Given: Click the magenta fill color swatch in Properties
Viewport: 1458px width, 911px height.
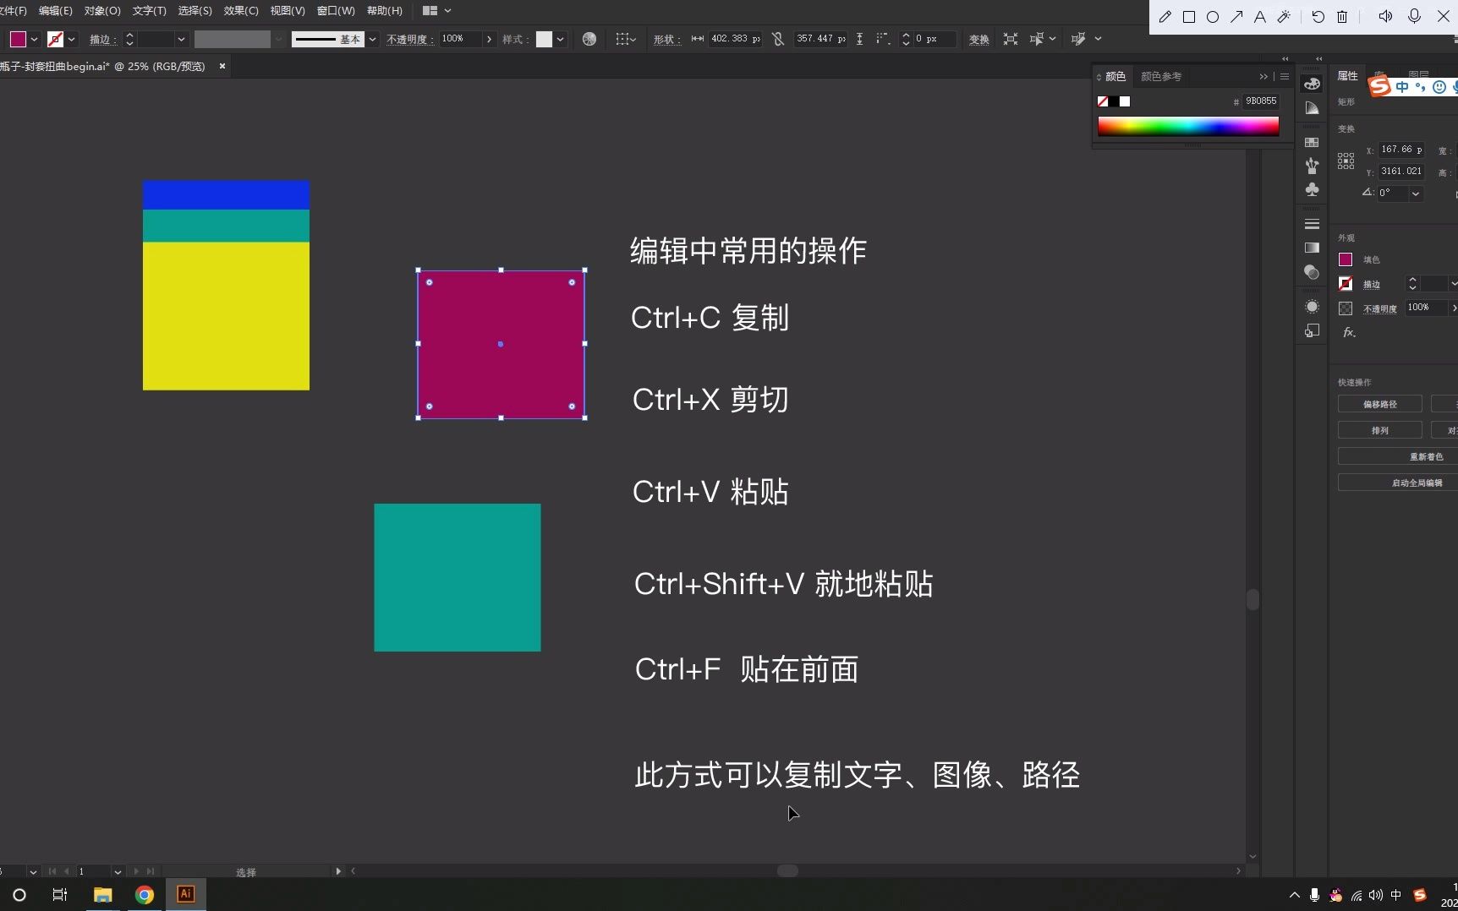Looking at the screenshot, I should tap(1346, 259).
